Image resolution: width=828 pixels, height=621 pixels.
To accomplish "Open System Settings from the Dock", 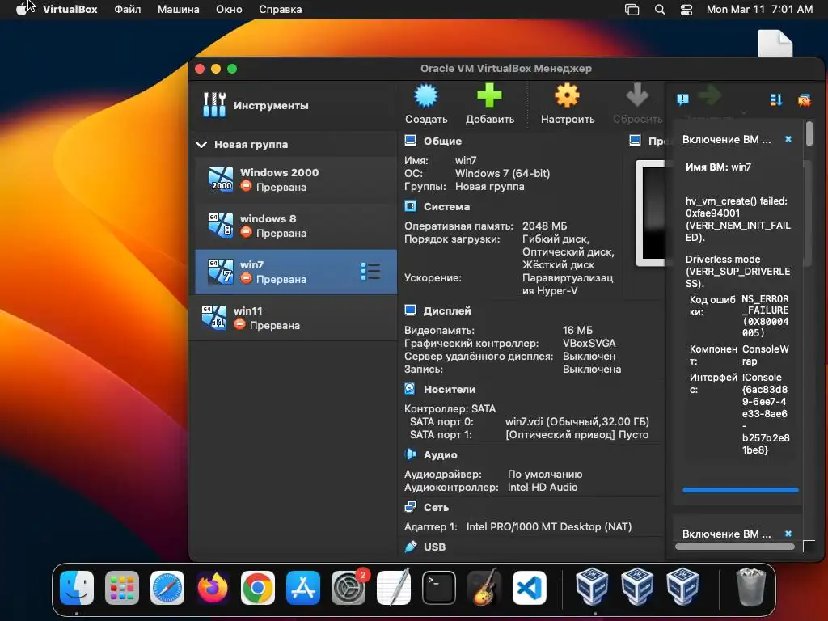I will (x=349, y=588).
